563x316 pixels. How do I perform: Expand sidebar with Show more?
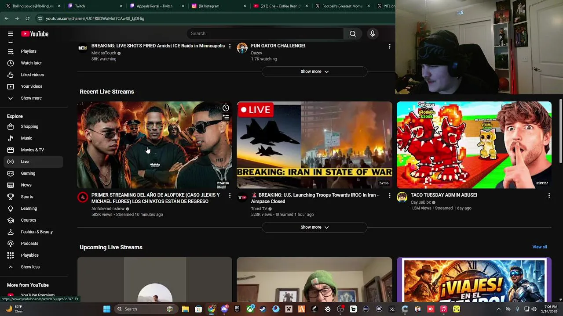33,98
